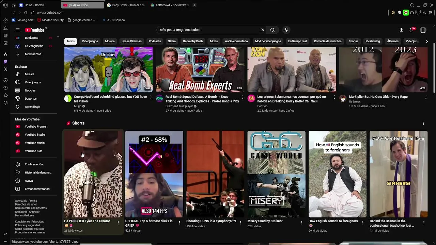Open Videojuegos in the Explorar section

[33, 82]
